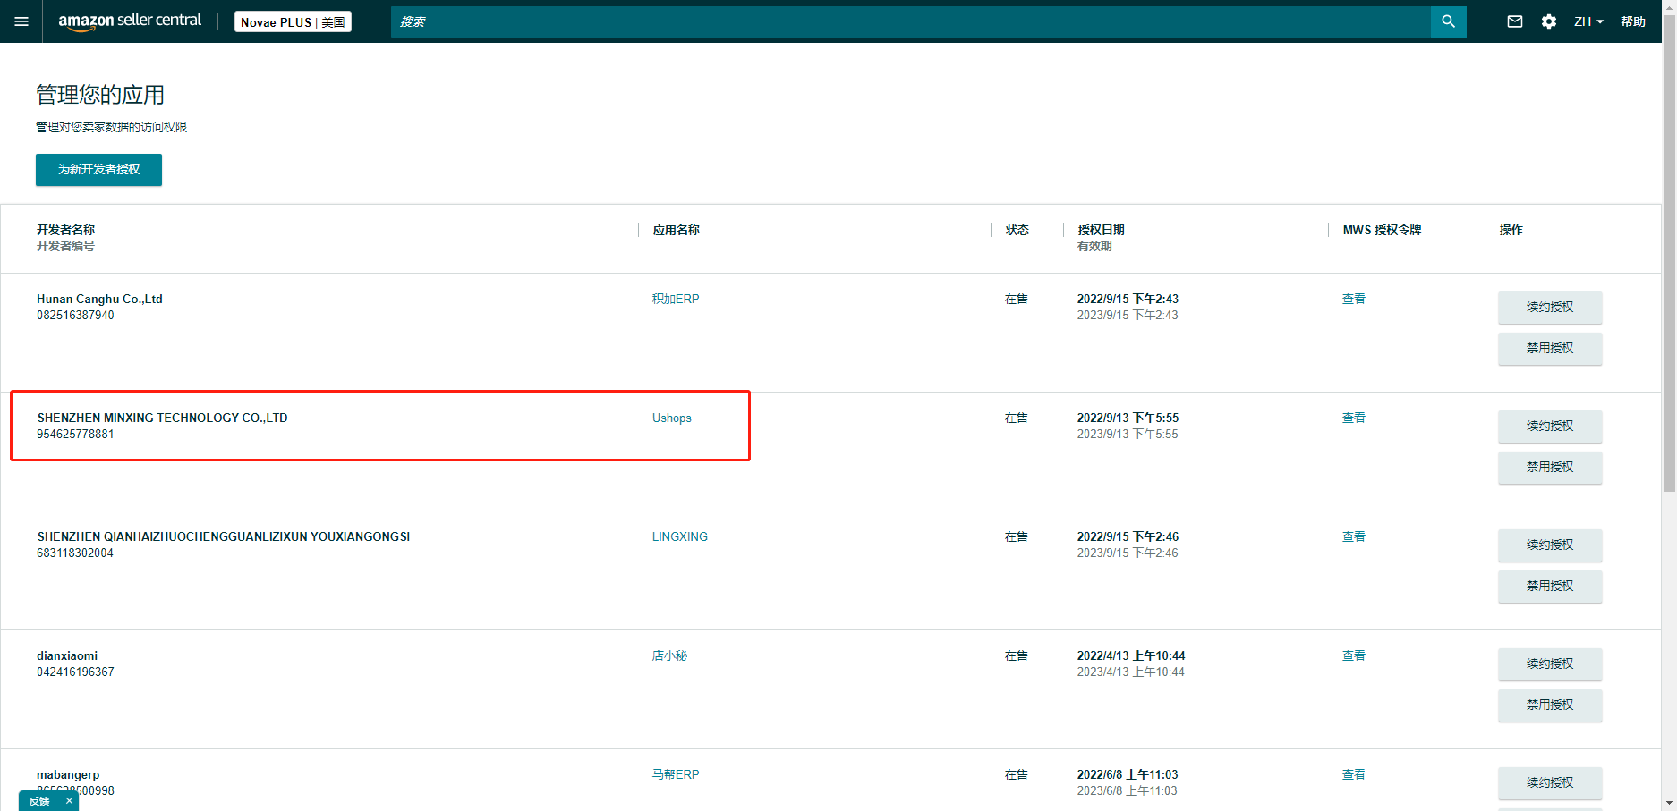The width and height of the screenshot is (1677, 811).
Task: Click the LINGXING application link
Action: (x=679, y=536)
